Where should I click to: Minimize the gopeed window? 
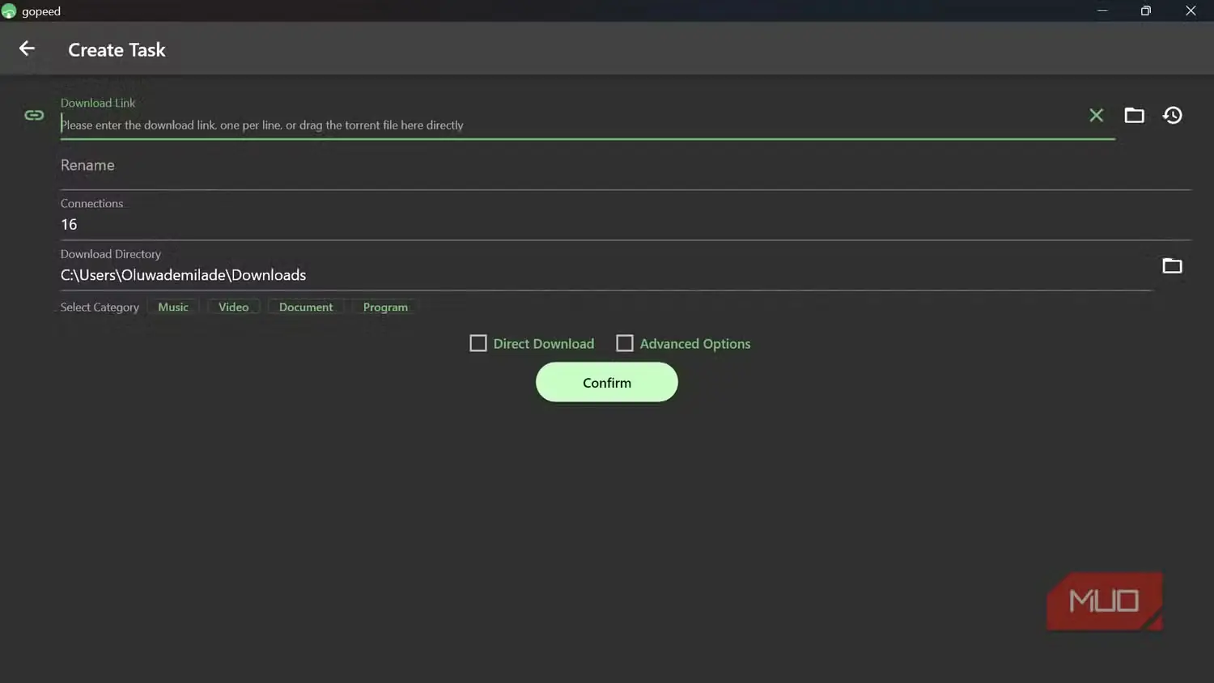pos(1102,11)
